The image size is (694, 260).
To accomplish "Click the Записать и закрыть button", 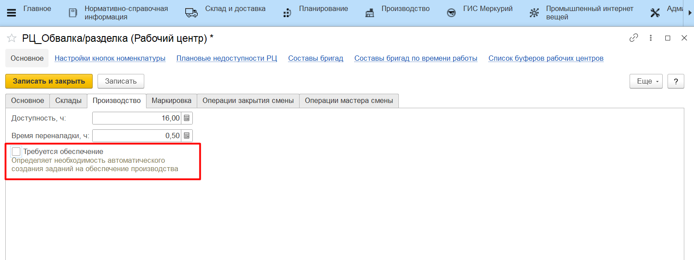I will point(49,81).
